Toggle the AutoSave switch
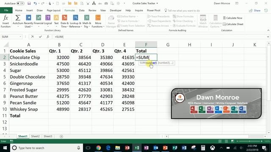The height and width of the screenshot is (152, 271). pos(20,3)
